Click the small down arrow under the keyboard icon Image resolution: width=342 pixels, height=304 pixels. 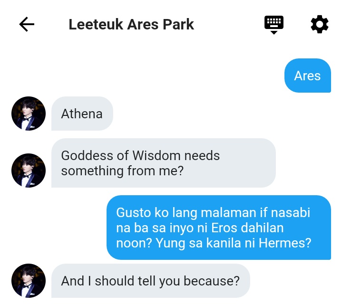pyautogui.click(x=274, y=32)
